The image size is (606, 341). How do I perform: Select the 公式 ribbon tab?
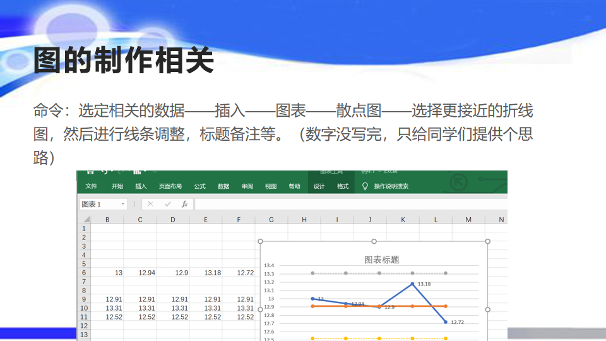[200, 186]
